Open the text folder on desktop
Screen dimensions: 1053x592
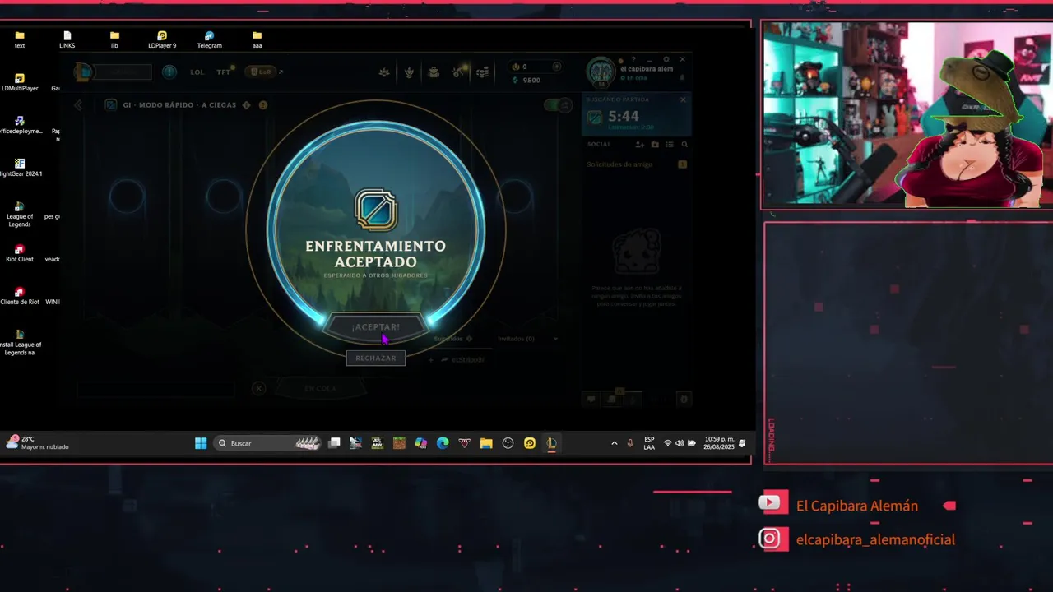(20, 39)
